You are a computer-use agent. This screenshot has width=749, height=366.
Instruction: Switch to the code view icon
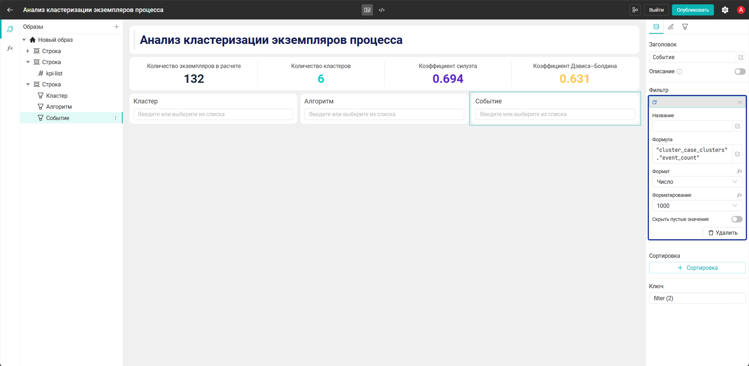coord(382,10)
